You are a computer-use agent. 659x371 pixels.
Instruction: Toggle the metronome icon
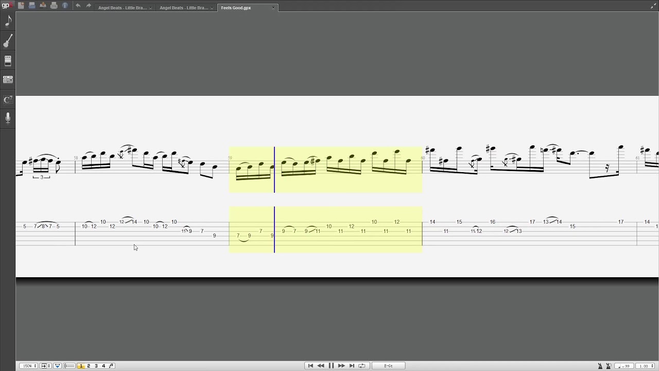coord(600,366)
